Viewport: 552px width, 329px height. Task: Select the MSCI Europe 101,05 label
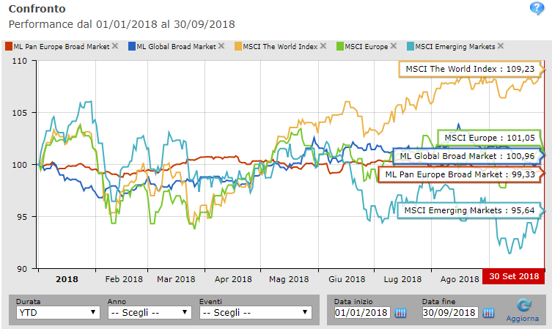pyautogui.click(x=490, y=138)
